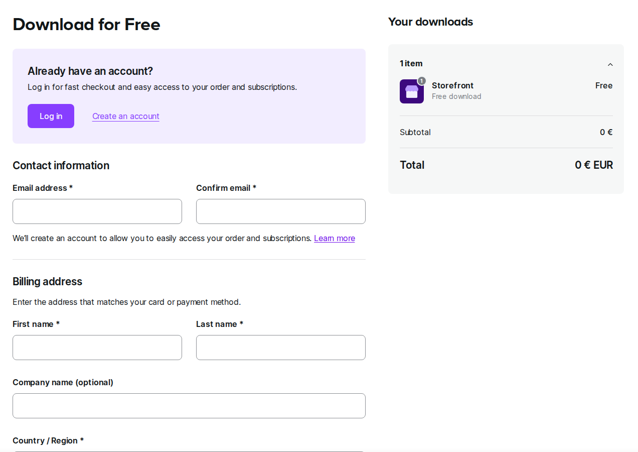Click the quantity badge on Storefront icon
This screenshot has height=452, width=638.
[422, 81]
